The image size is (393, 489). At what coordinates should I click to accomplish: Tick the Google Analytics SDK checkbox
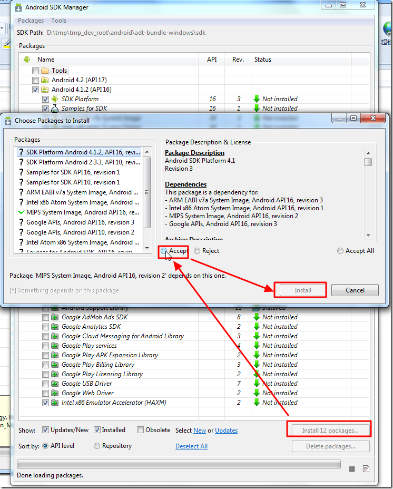click(45, 327)
